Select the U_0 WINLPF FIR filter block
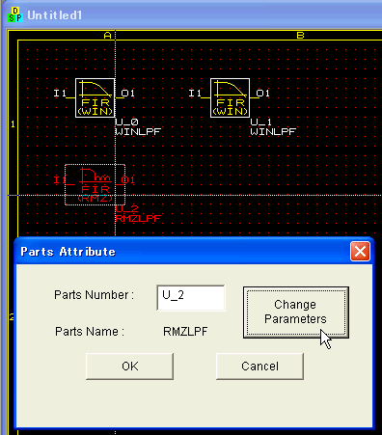This screenshot has height=435, width=382. pyautogui.click(x=95, y=97)
